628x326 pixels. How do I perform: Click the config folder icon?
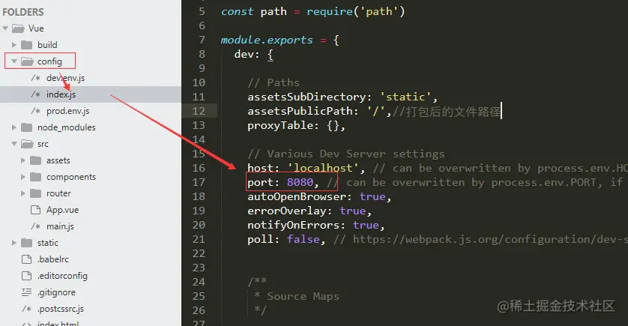pyautogui.click(x=27, y=61)
